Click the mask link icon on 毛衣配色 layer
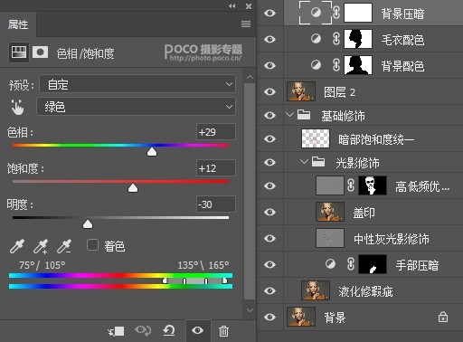463x342 pixels. 336,39
